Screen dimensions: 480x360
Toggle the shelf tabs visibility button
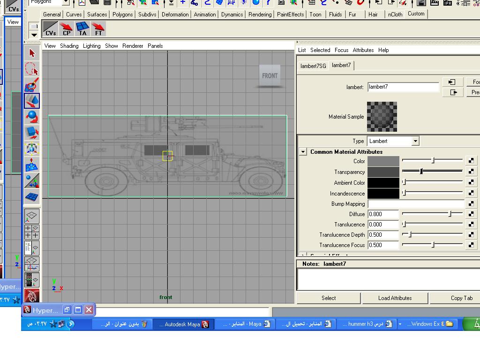coord(34,26)
